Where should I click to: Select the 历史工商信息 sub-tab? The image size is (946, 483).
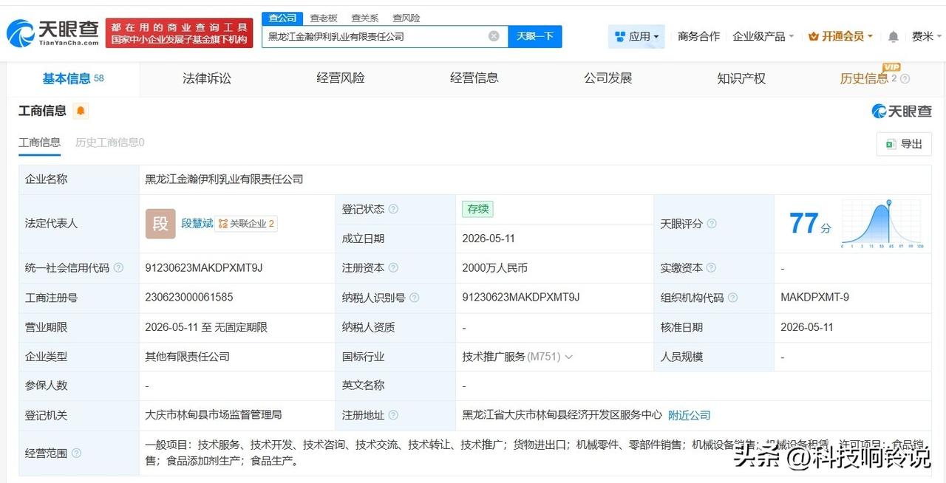[109, 143]
